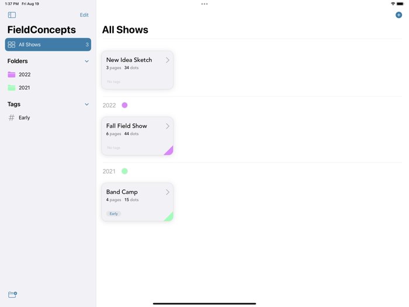This screenshot has width=409, height=307.
Task: Open Band Camp via its chevron
Action: point(168,192)
